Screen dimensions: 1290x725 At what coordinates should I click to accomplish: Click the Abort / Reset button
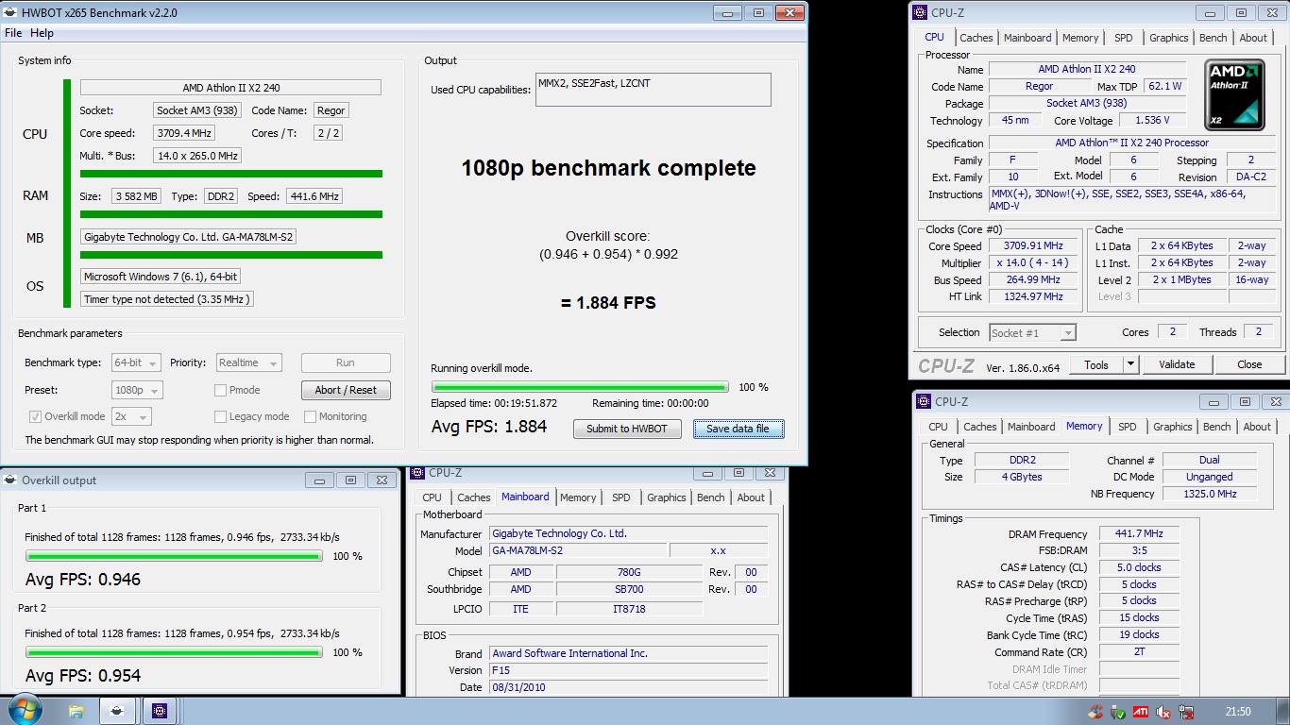[x=346, y=390]
